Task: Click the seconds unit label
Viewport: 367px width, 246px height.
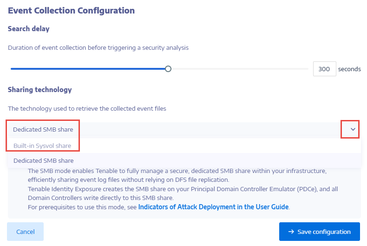Action: [x=349, y=69]
